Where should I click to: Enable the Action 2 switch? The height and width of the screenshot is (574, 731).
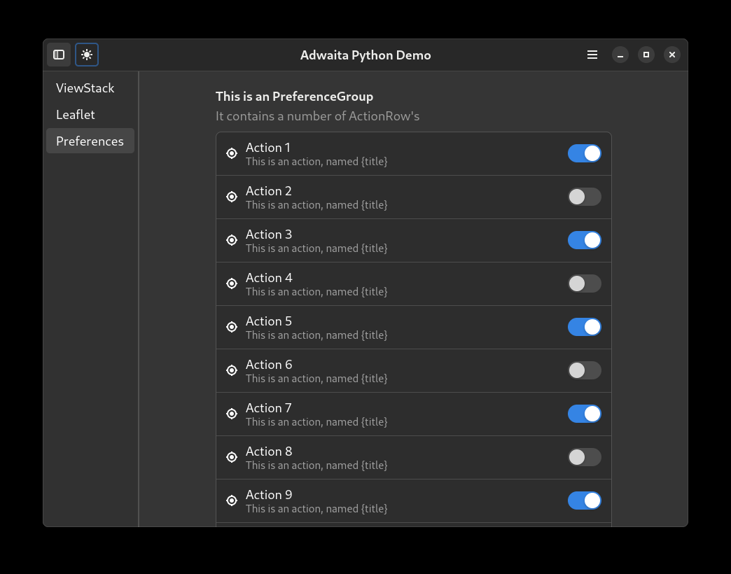584,197
